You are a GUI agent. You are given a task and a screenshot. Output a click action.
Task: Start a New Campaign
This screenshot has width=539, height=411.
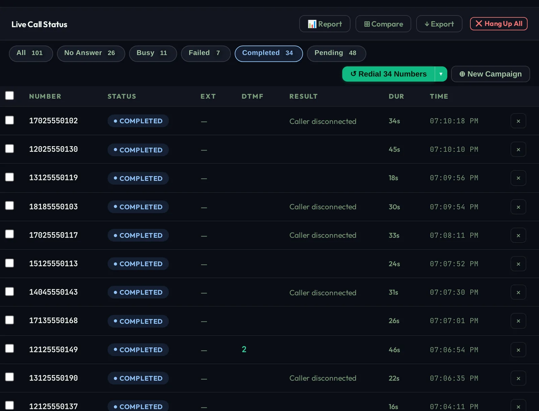[490, 74]
